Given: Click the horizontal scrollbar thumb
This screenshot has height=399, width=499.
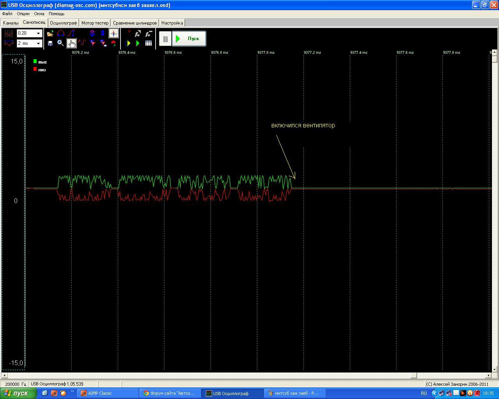Looking at the screenshot, I should [x=414, y=376].
